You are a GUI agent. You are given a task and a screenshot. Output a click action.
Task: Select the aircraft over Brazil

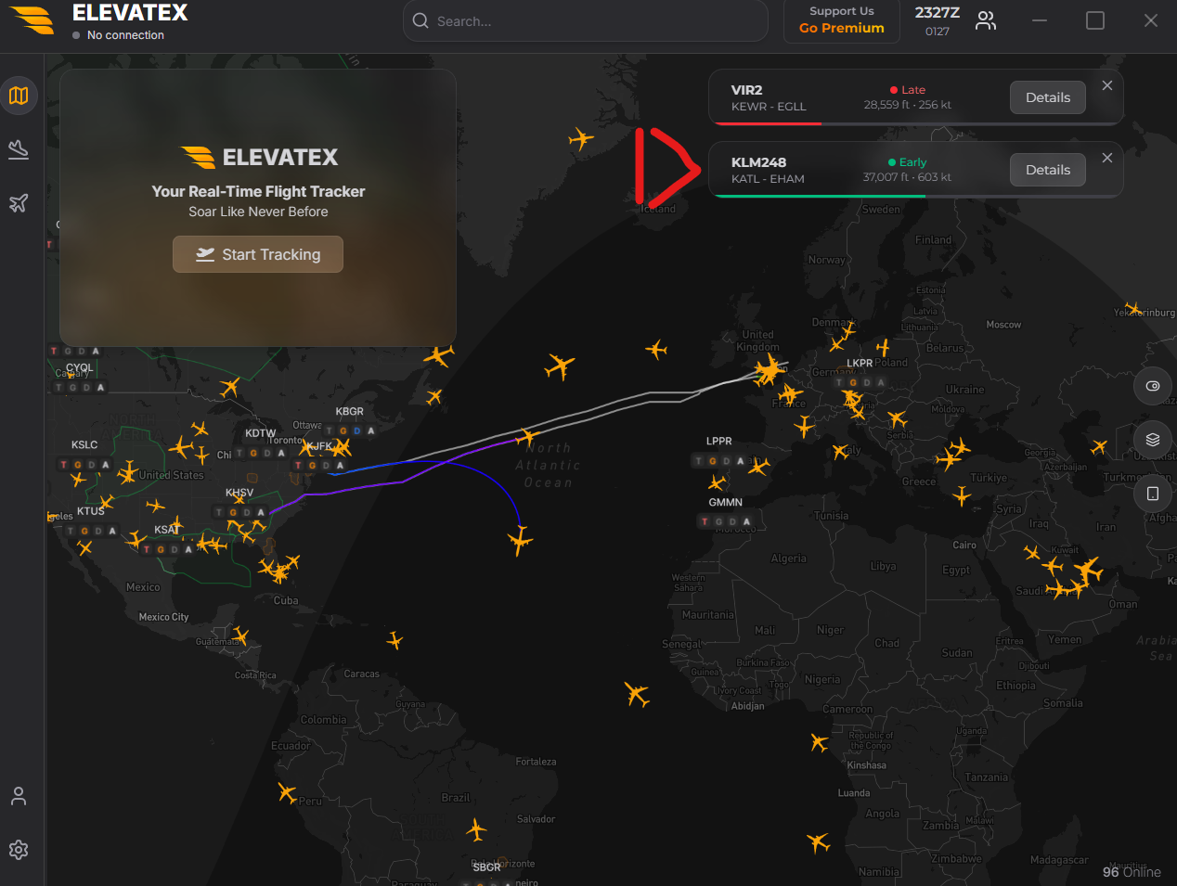pyautogui.click(x=476, y=829)
